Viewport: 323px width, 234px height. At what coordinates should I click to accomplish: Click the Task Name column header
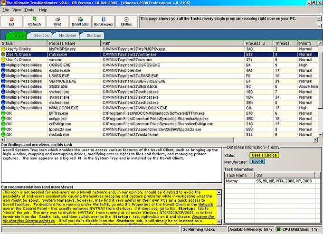(239, 175)
